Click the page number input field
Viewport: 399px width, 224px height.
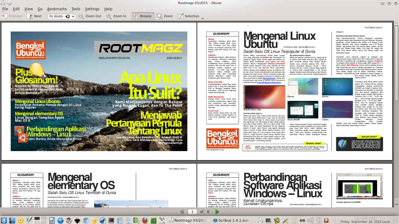click(x=192, y=212)
